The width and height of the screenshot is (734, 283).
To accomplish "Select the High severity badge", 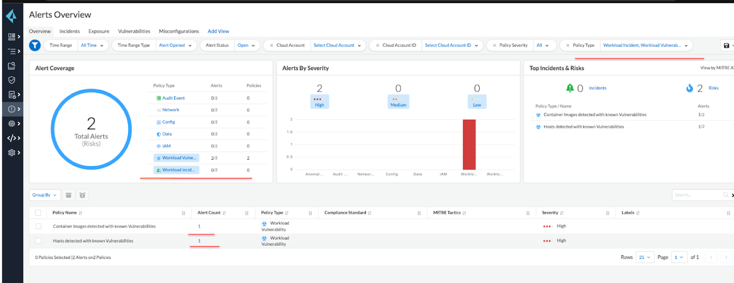I will point(320,102).
